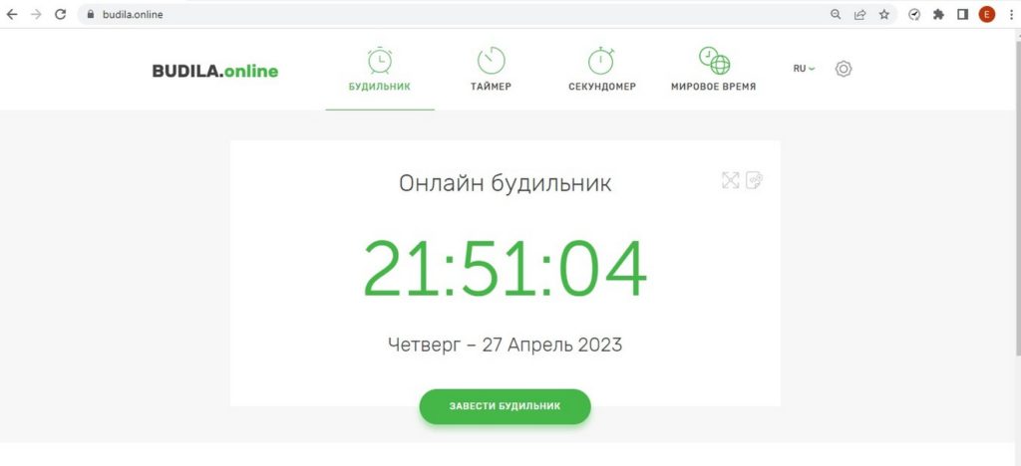The height and width of the screenshot is (466, 1021).
Task: Open the Секундомер stopwatch icon
Action: click(x=601, y=61)
